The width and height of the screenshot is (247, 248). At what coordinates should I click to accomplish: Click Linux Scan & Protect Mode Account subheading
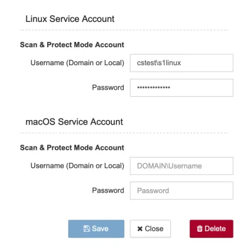pos(72,45)
